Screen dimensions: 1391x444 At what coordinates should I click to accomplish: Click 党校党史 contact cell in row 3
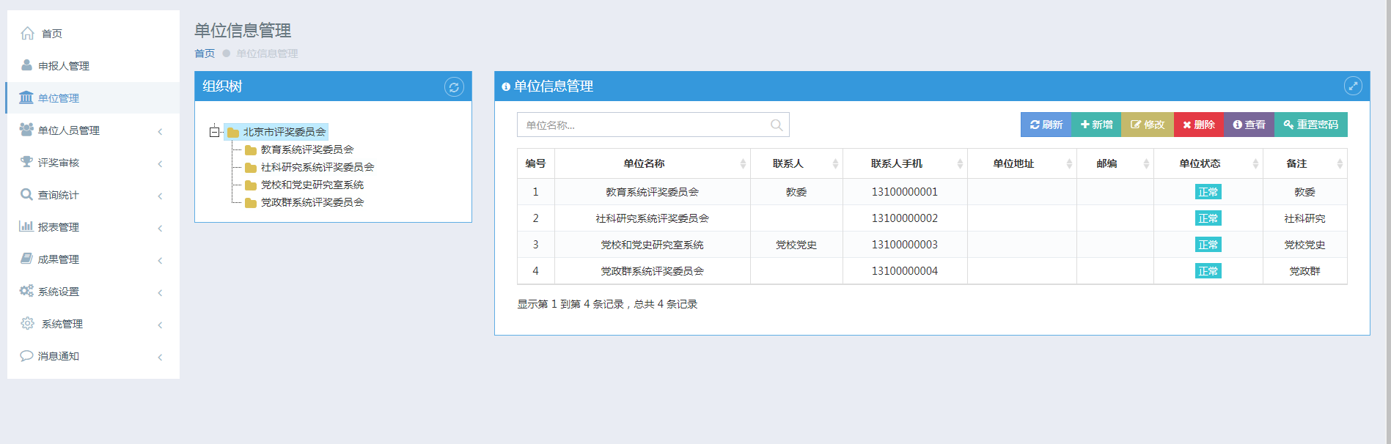point(796,245)
